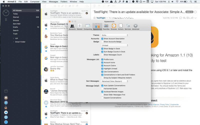Open the Services preferences pane
The width and height of the screenshot is (200, 125).
tap(128, 27)
